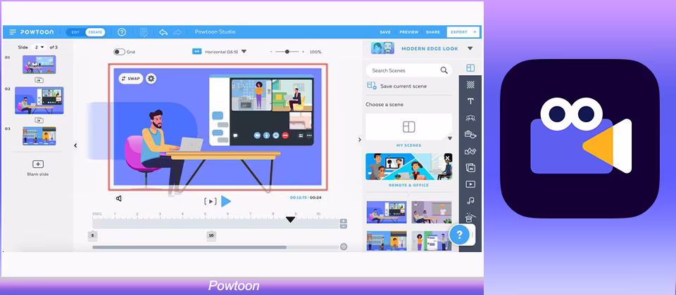676x295 pixels.
Task: Select slide 03 thumbnail
Action: [39, 136]
